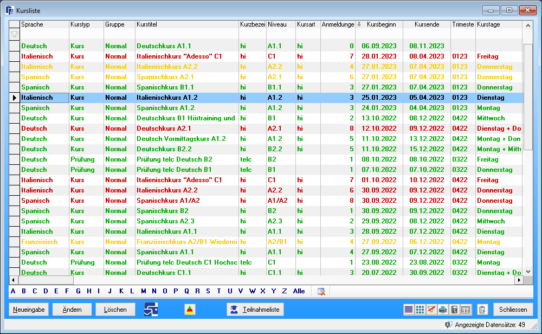Click the Neueingabe button
This screenshot has height=334, width=542.
tap(28, 310)
